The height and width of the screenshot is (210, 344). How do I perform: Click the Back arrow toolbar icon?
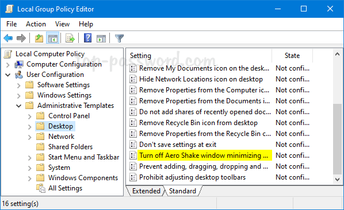pos(8,38)
